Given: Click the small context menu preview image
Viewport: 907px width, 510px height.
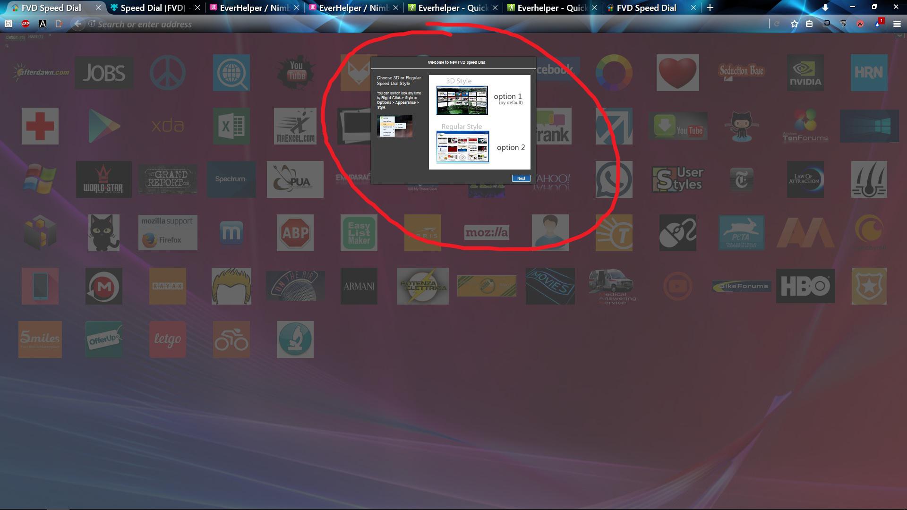Looking at the screenshot, I should (394, 126).
